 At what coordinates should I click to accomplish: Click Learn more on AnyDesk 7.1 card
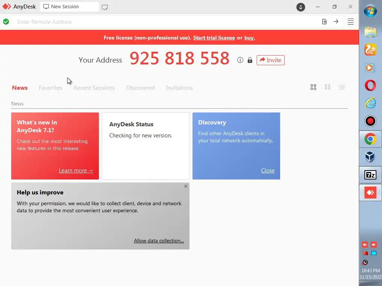pyautogui.click(x=76, y=171)
